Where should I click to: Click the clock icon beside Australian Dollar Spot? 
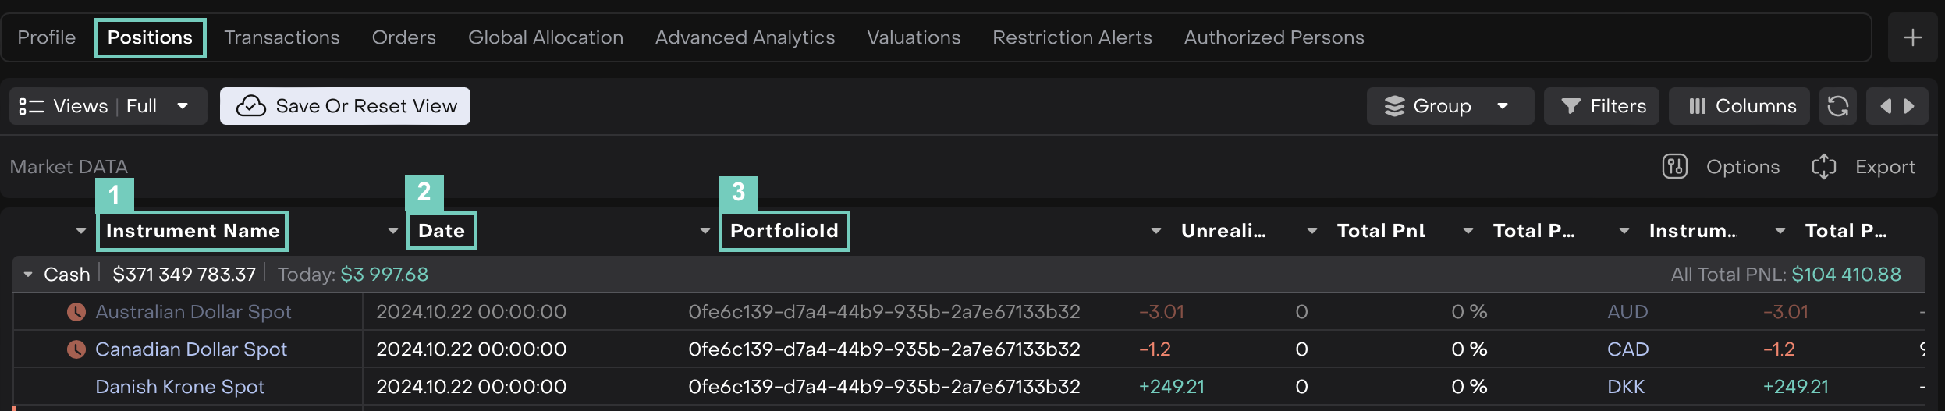tap(76, 312)
